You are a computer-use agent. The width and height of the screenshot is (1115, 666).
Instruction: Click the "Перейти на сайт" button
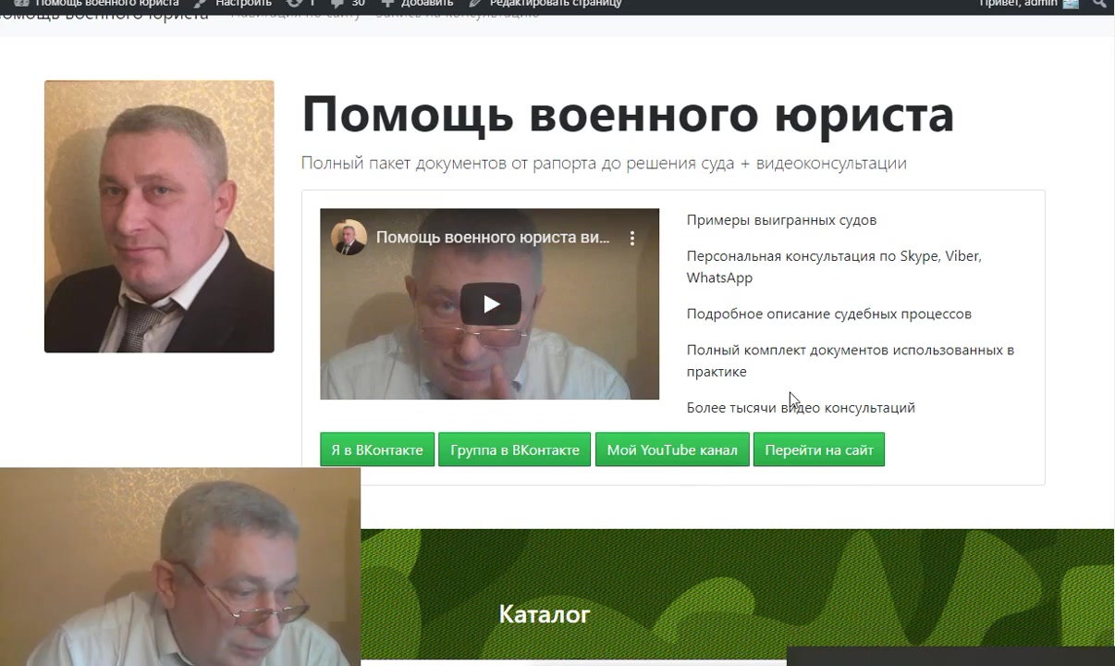click(819, 450)
